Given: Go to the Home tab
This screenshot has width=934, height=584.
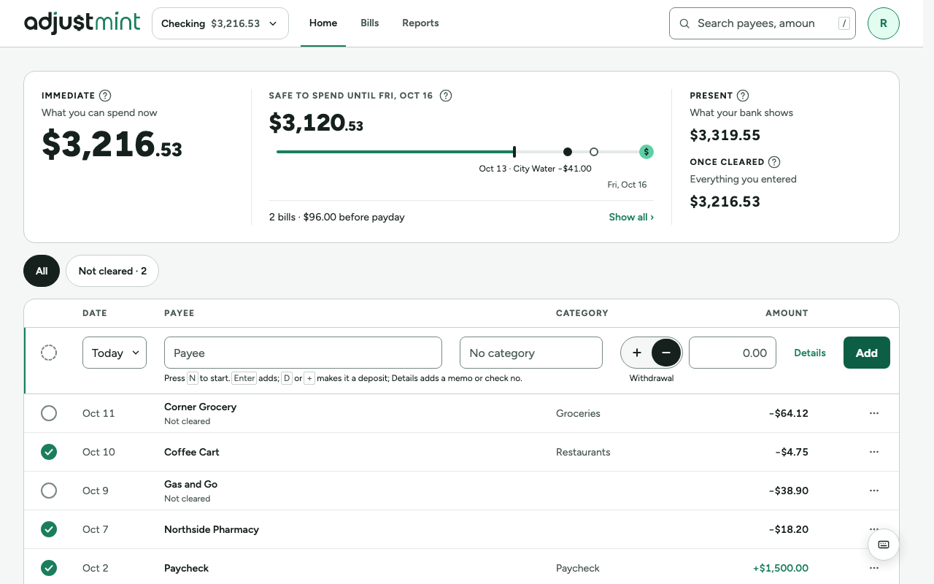Looking at the screenshot, I should coord(323,23).
